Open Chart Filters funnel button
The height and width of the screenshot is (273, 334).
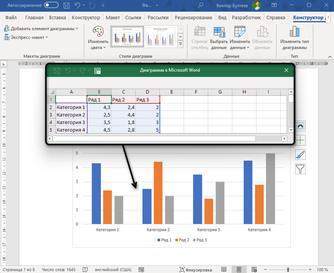point(300,169)
